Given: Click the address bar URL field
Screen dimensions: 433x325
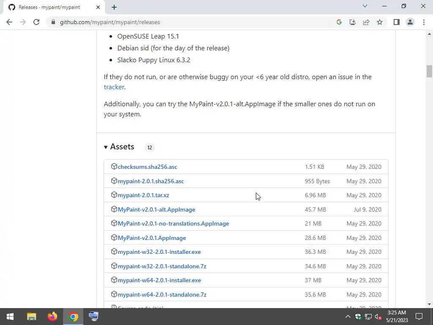Looking at the screenshot, I should tap(191, 22).
